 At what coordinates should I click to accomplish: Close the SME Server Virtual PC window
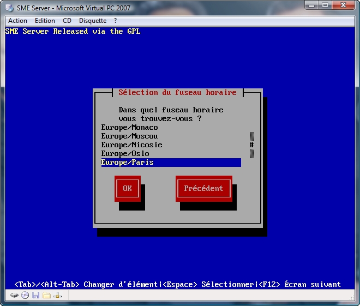click(x=343, y=5)
